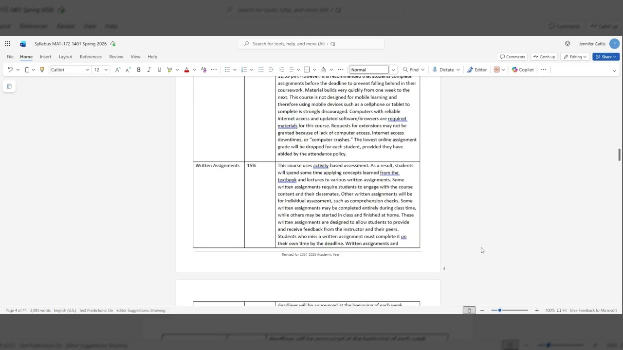Apply bullet list formatting
Screen dimensions: 623x350
point(227,70)
